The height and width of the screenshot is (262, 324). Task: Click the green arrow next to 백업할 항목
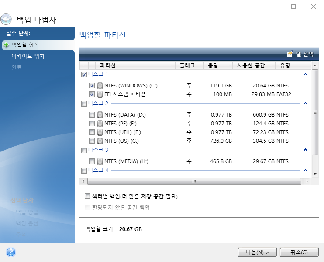[6, 45]
